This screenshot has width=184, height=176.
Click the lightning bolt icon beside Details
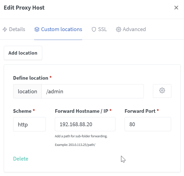(x=5, y=29)
